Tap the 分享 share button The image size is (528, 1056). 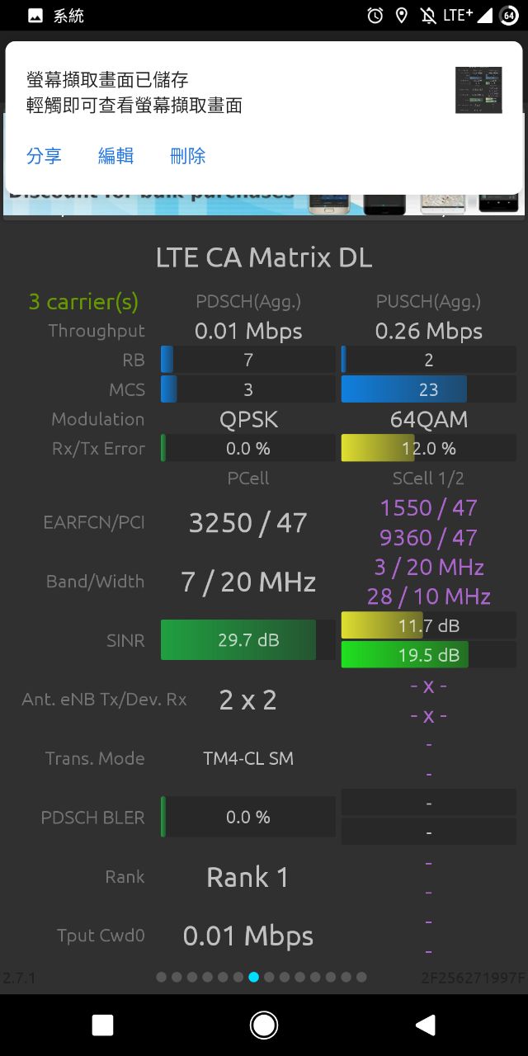[44, 156]
